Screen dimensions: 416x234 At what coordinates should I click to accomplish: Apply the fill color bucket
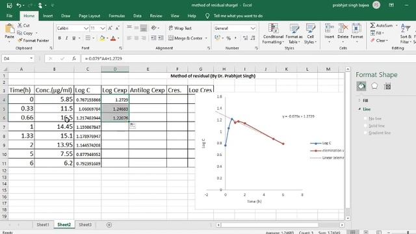coord(102,38)
